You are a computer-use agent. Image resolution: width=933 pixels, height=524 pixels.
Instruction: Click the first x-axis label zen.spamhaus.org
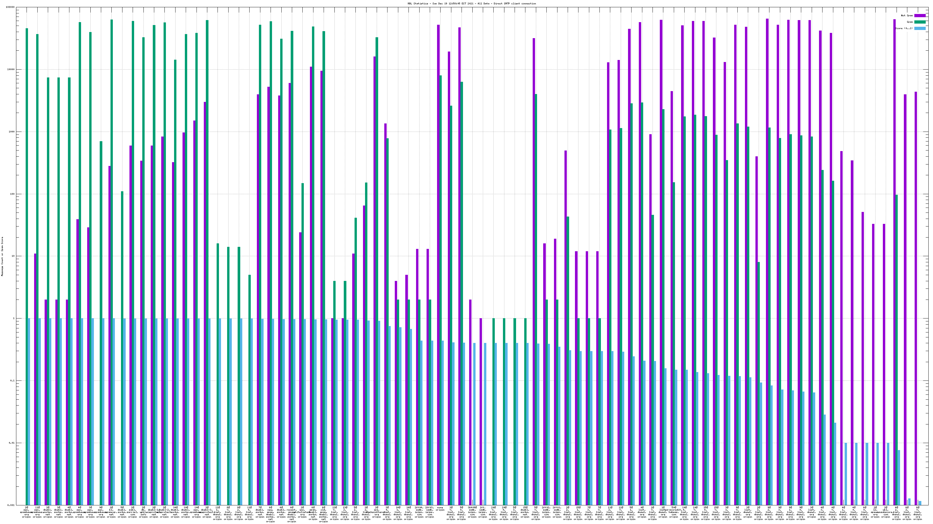coord(27,512)
